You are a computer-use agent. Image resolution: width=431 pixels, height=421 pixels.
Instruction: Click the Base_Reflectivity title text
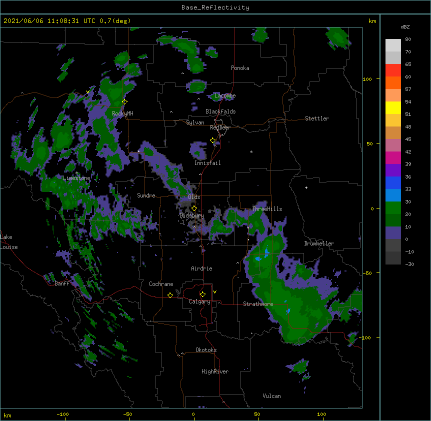point(215,7)
